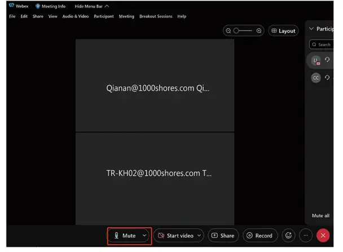Click the zoom out magnifier icon

[x=228, y=31]
